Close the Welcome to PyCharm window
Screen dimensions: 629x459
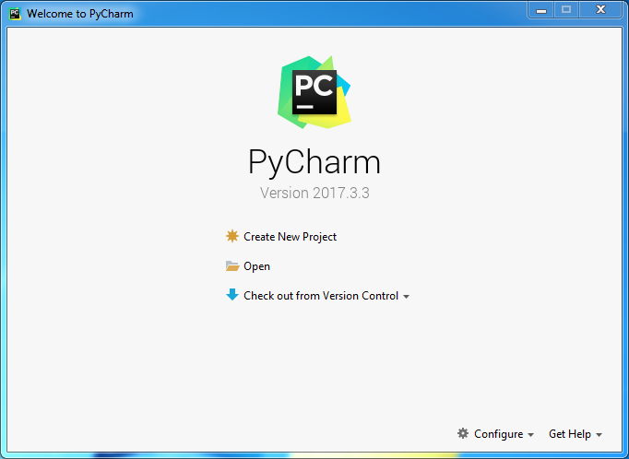(x=600, y=10)
